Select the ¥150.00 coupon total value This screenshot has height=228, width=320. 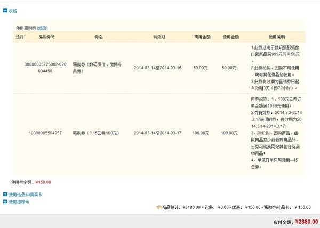43,182
